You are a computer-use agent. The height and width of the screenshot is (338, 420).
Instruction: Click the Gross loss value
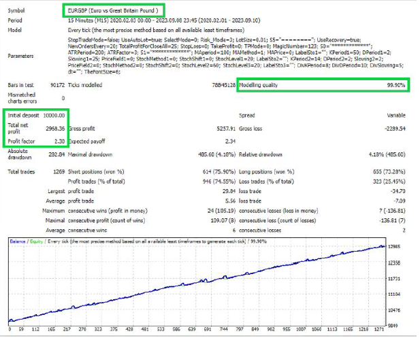point(391,128)
